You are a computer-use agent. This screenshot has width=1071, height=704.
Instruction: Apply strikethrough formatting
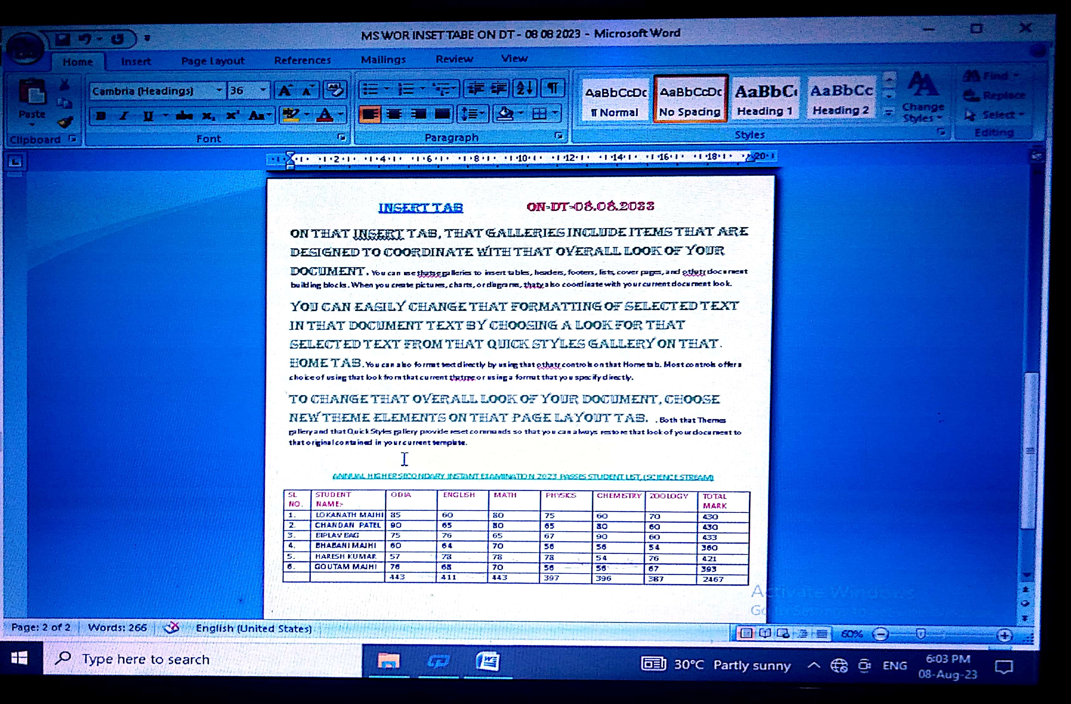coord(185,116)
